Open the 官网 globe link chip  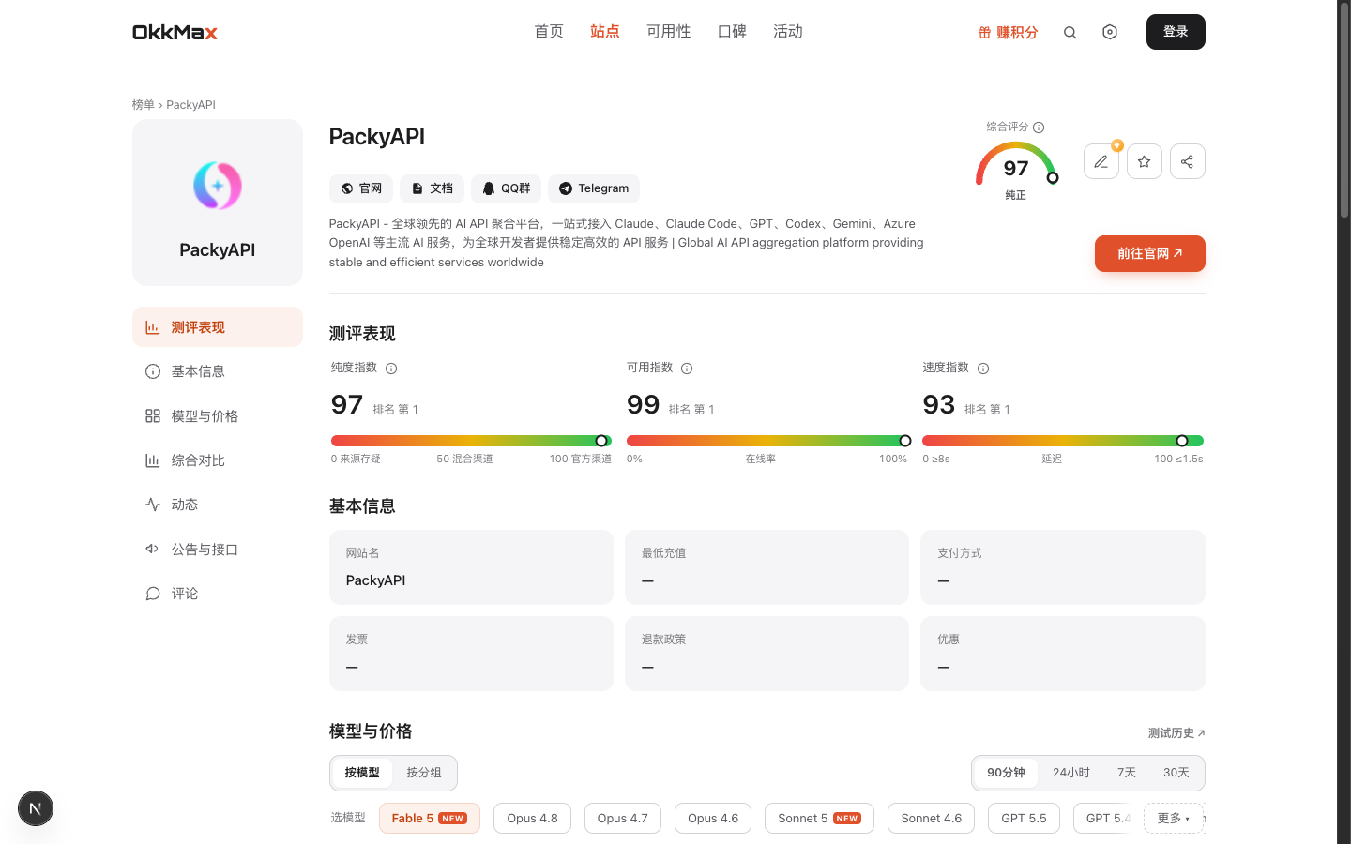coord(361,188)
